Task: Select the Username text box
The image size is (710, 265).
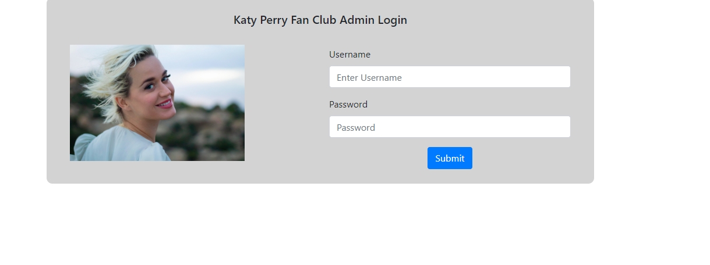Action: point(449,77)
